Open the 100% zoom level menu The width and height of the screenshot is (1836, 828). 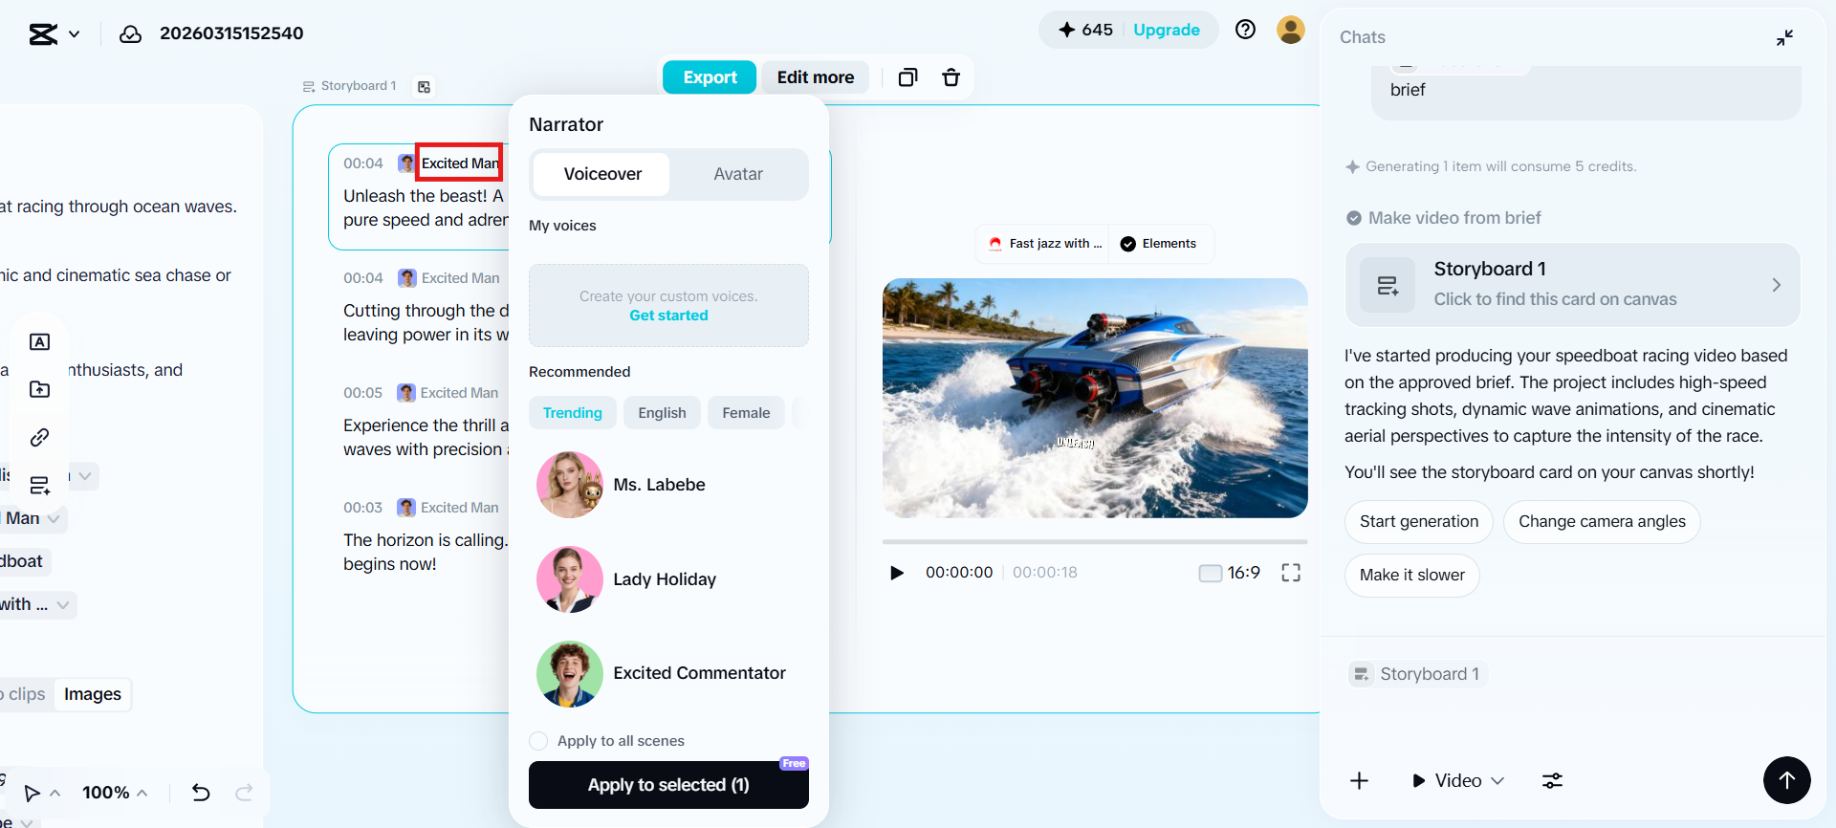[x=115, y=793]
